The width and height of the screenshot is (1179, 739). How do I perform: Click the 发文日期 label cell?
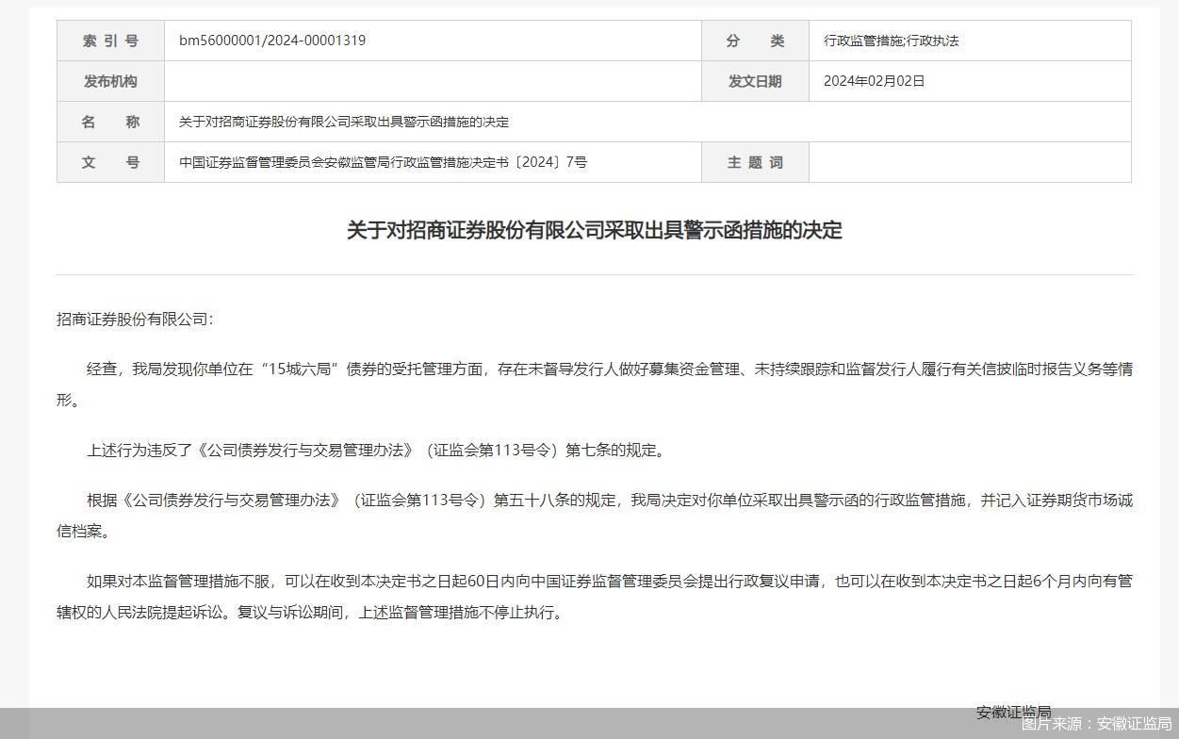point(755,81)
